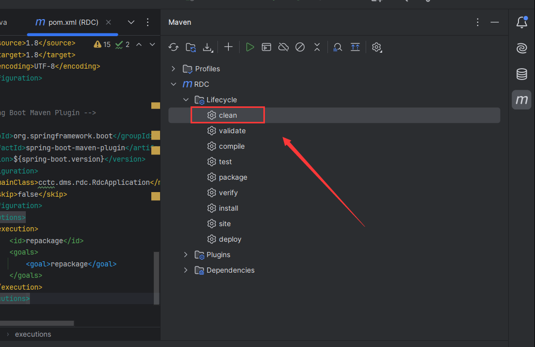Click the executions breadcrumb at bottom
The height and width of the screenshot is (347, 535).
[33, 334]
